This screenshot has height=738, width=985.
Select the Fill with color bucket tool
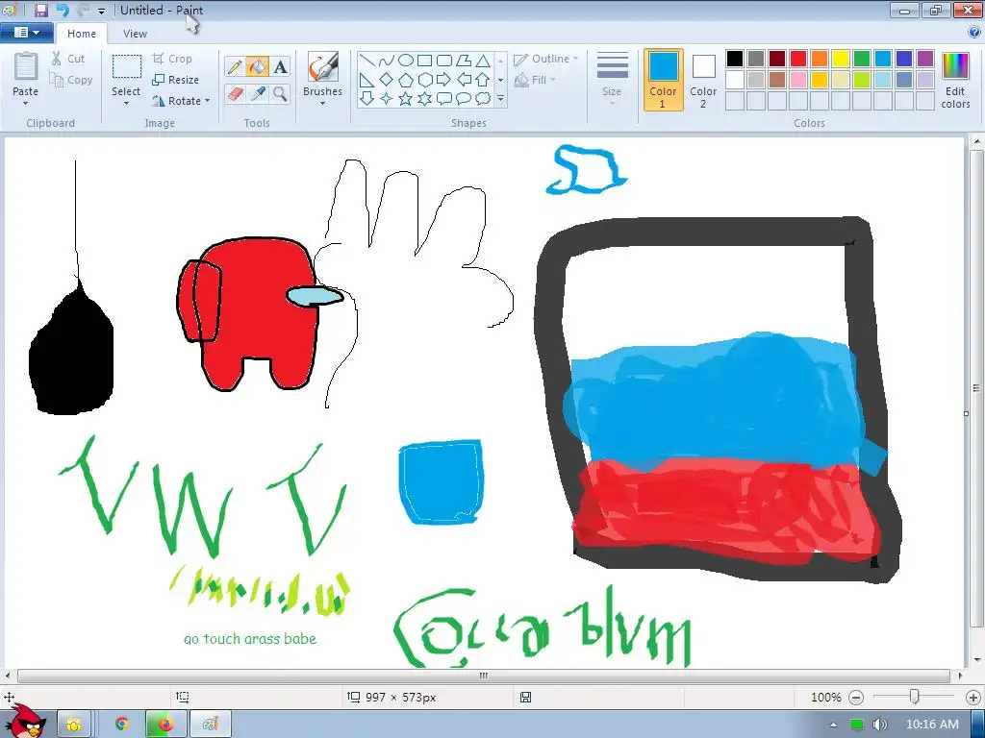click(x=257, y=66)
